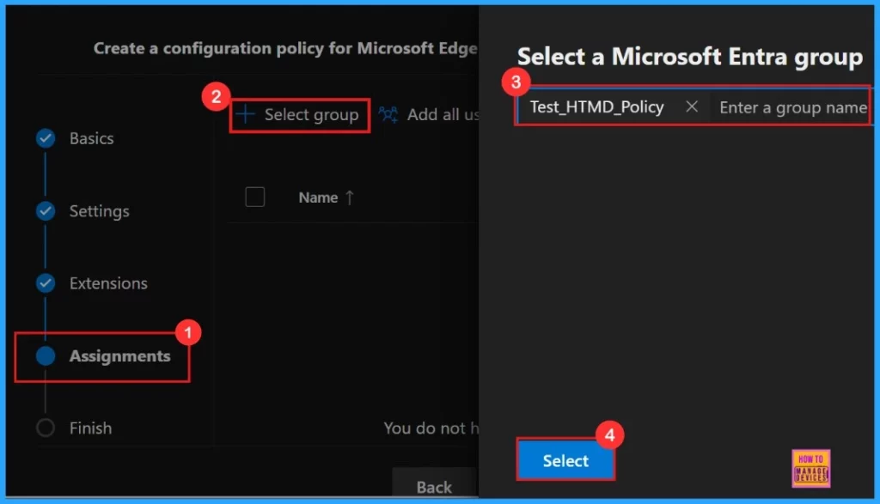Screen dimensions: 880x504
Task: Go to the Extensions step
Action: (108, 283)
